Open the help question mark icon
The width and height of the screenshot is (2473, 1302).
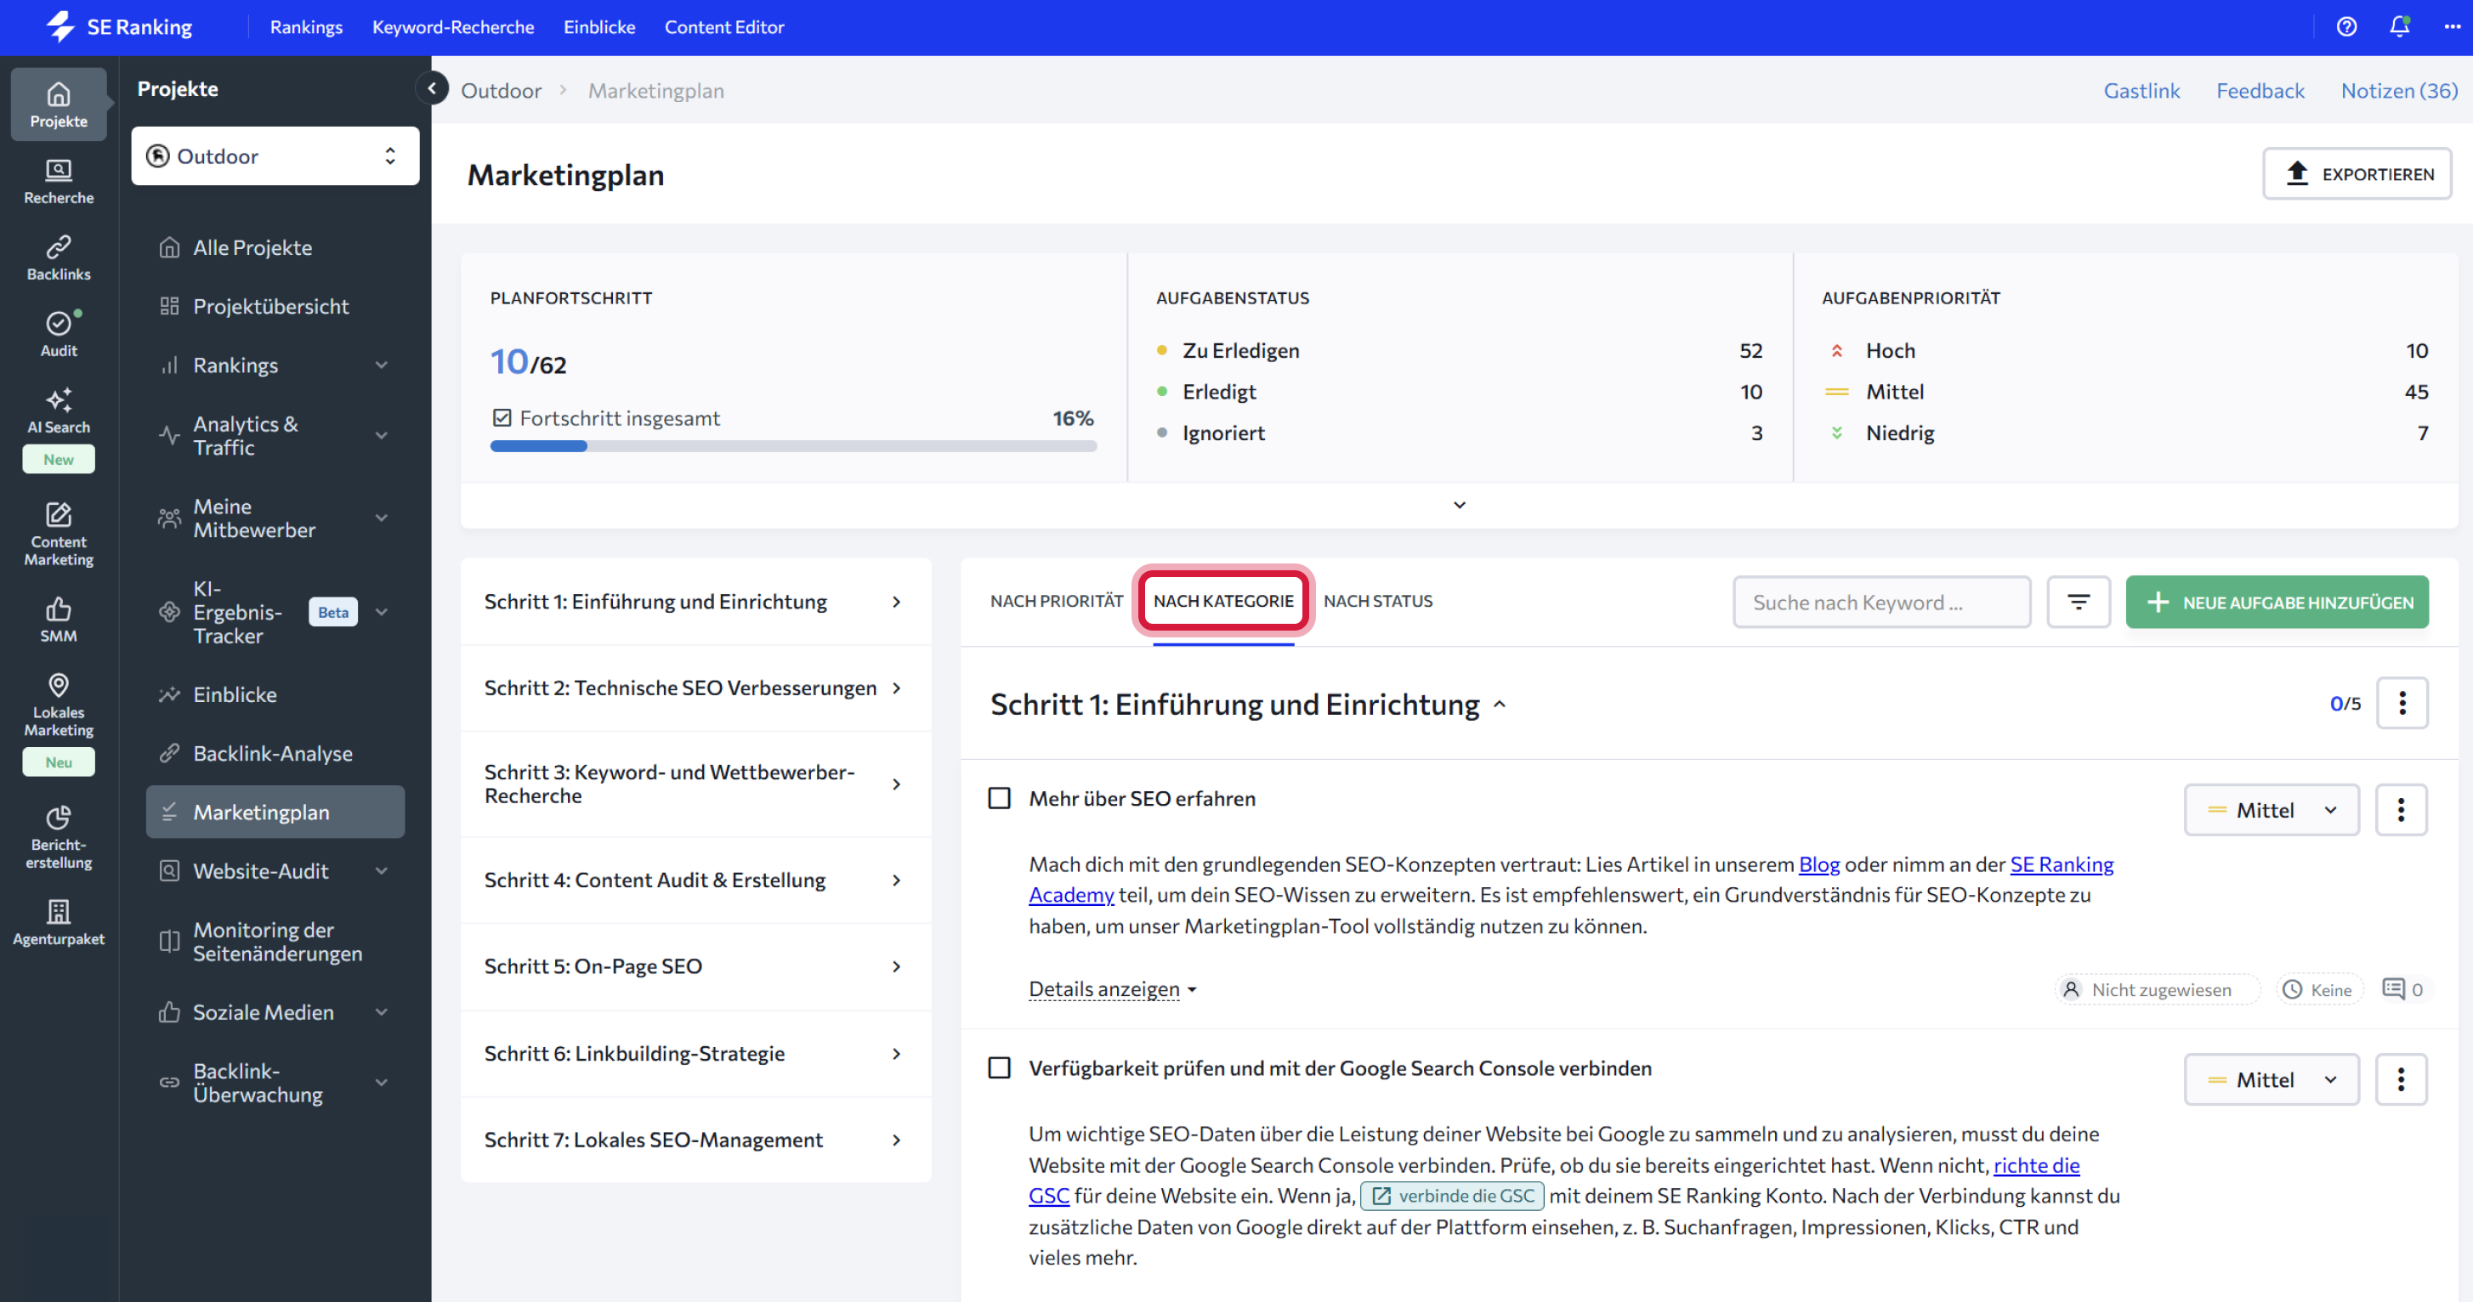click(x=2347, y=27)
